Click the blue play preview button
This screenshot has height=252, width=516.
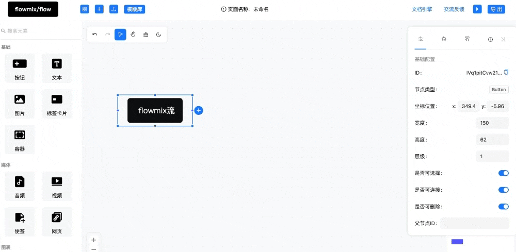coord(477,9)
